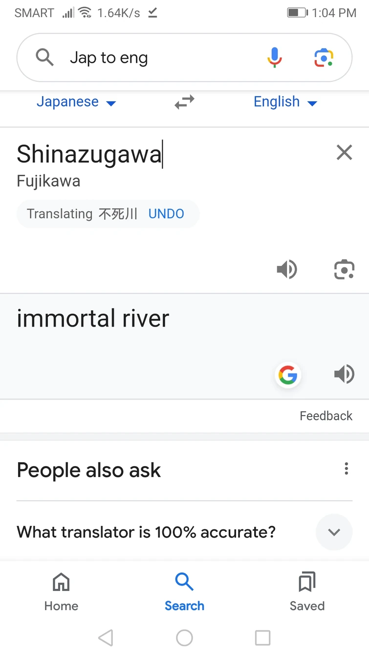The image size is (369, 657).
Task: Open People also ask options menu
Action: [x=346, y=469]
